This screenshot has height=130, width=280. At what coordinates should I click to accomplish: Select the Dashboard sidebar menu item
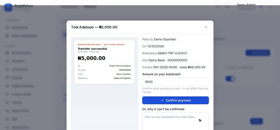click(20, 28)
